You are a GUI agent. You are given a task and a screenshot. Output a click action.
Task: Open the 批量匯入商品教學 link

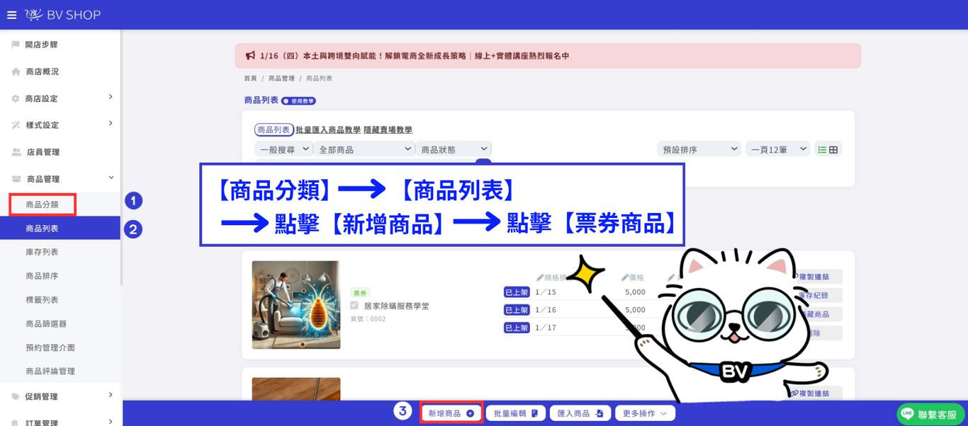coord(328,130)
